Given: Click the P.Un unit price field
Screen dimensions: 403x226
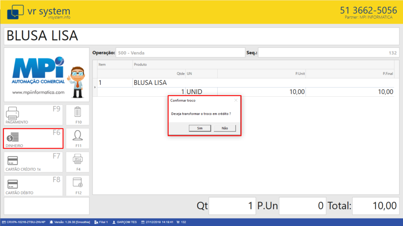Looking at the screenshot, I should pyautogui.click(x=303, y=206).
